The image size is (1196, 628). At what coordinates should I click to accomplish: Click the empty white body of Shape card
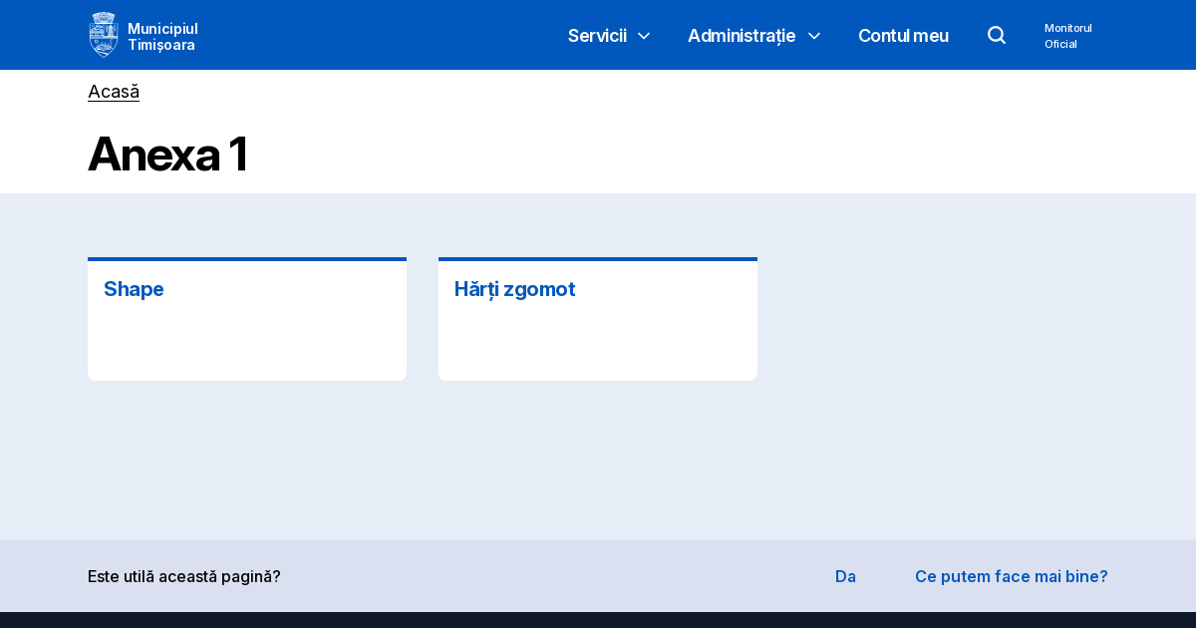coord(247,344)
